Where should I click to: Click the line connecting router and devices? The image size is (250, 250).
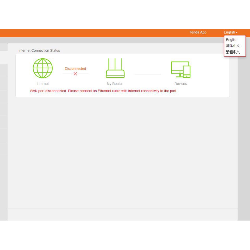tap(148, 74)
